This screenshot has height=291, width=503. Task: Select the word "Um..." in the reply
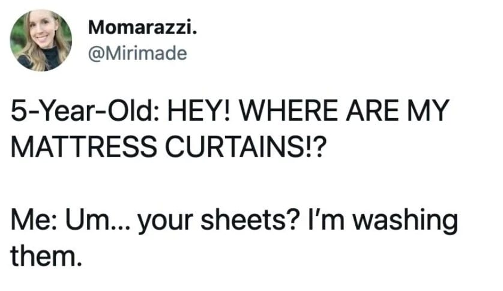97,220
